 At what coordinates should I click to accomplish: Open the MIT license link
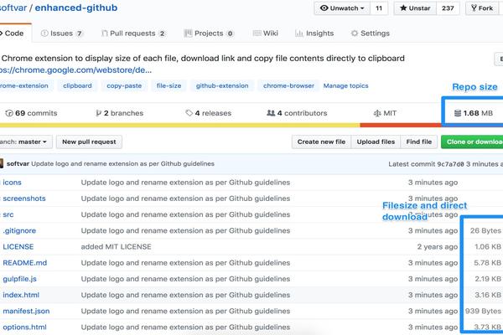[385, 113]
